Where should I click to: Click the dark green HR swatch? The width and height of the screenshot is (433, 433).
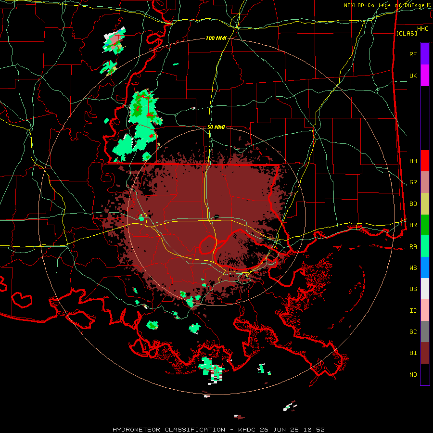[425, 225]
